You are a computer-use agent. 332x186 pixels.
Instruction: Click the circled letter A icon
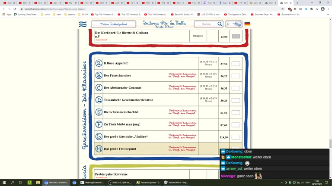99,63
